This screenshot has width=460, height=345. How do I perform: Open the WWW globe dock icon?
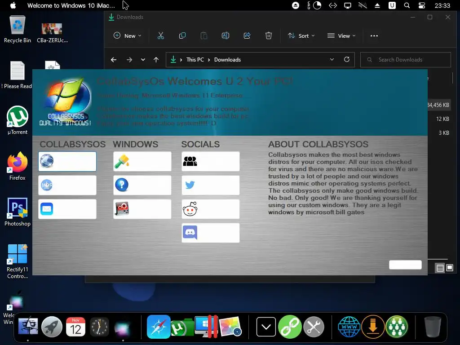click(349, 327)
